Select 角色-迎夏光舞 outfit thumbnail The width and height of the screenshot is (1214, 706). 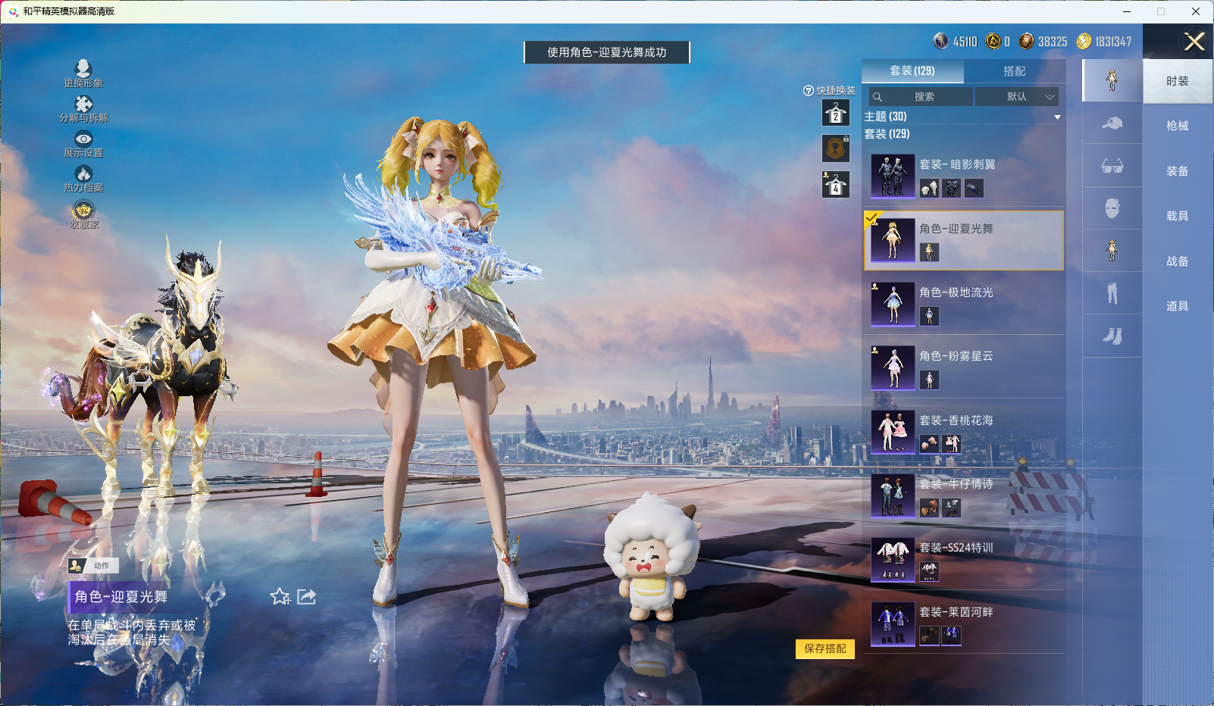pyautogui.click(x=893, y=240)
